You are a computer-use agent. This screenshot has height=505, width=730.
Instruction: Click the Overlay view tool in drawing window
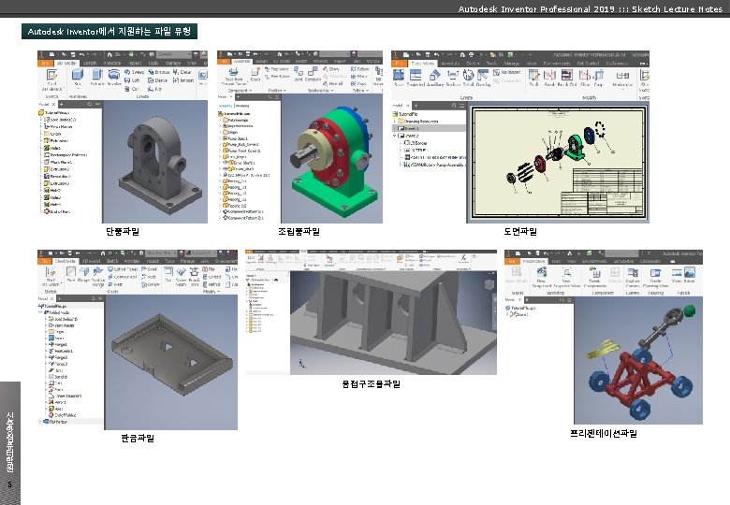coord(483,78)
